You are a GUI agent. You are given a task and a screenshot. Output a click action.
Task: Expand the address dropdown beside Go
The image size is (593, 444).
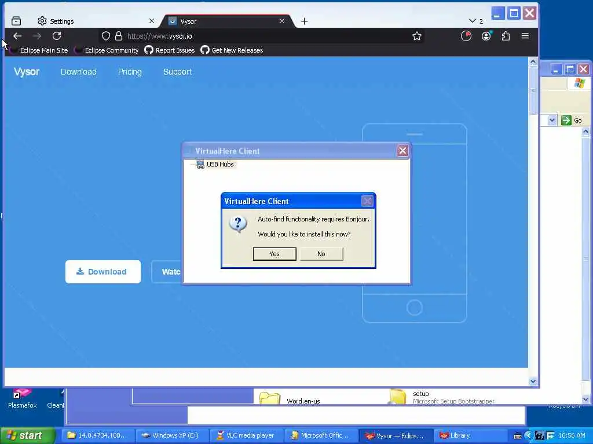pyautogui.click(x=552, y=120)
